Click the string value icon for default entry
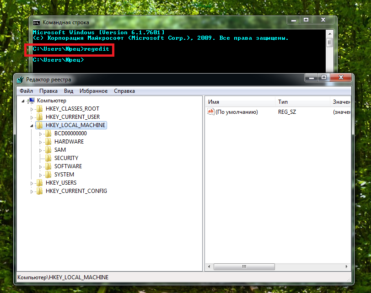Screen dimensions: 371x293 [211, 112]
